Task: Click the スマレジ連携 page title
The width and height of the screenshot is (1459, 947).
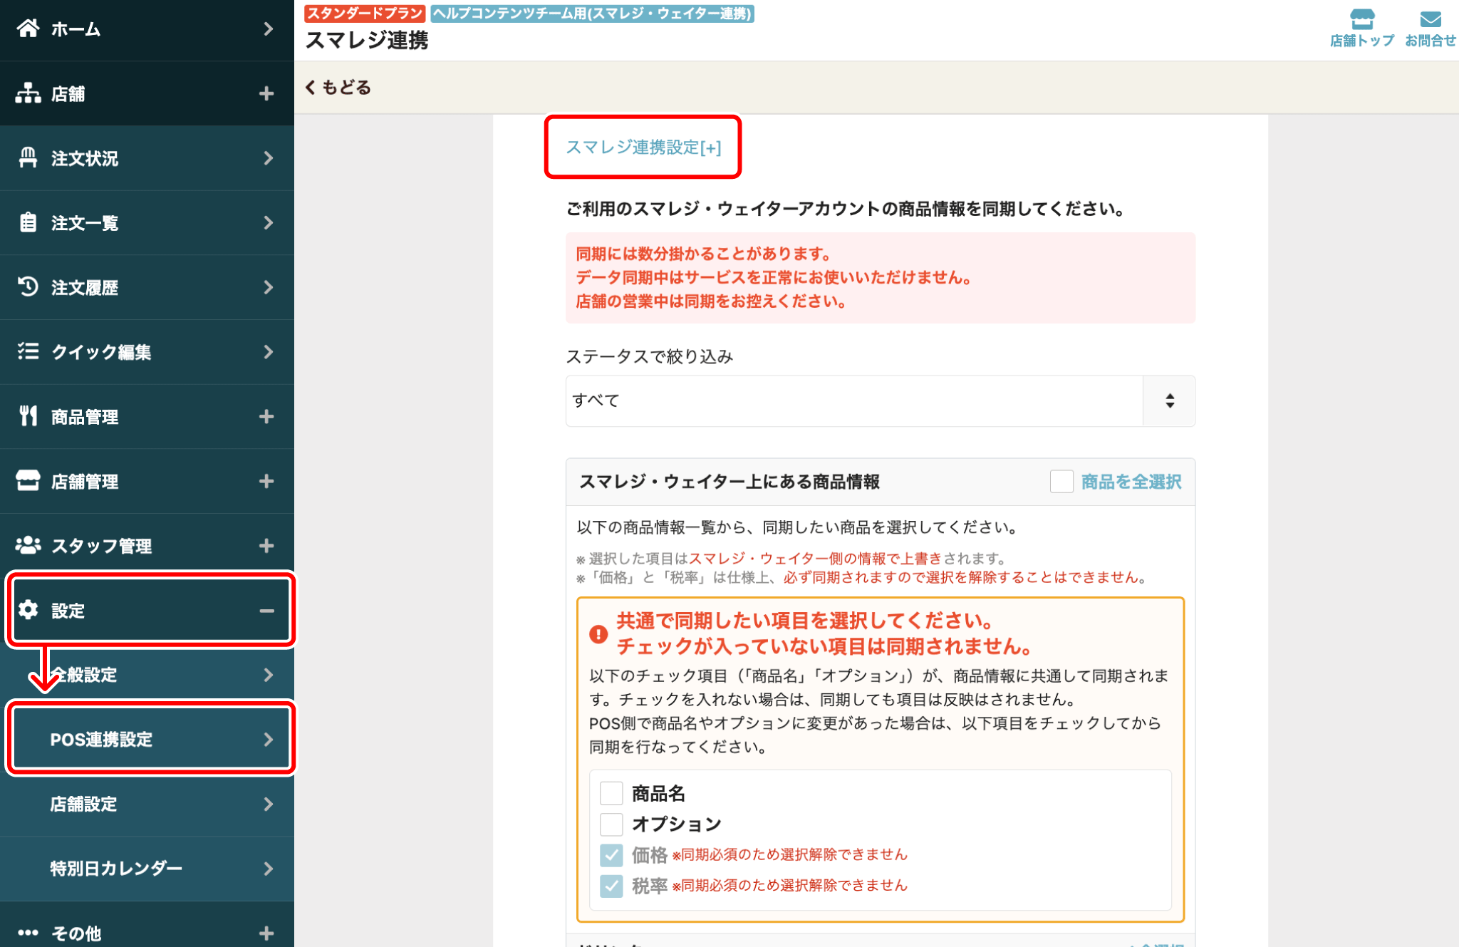Action: tap(367, 41)
